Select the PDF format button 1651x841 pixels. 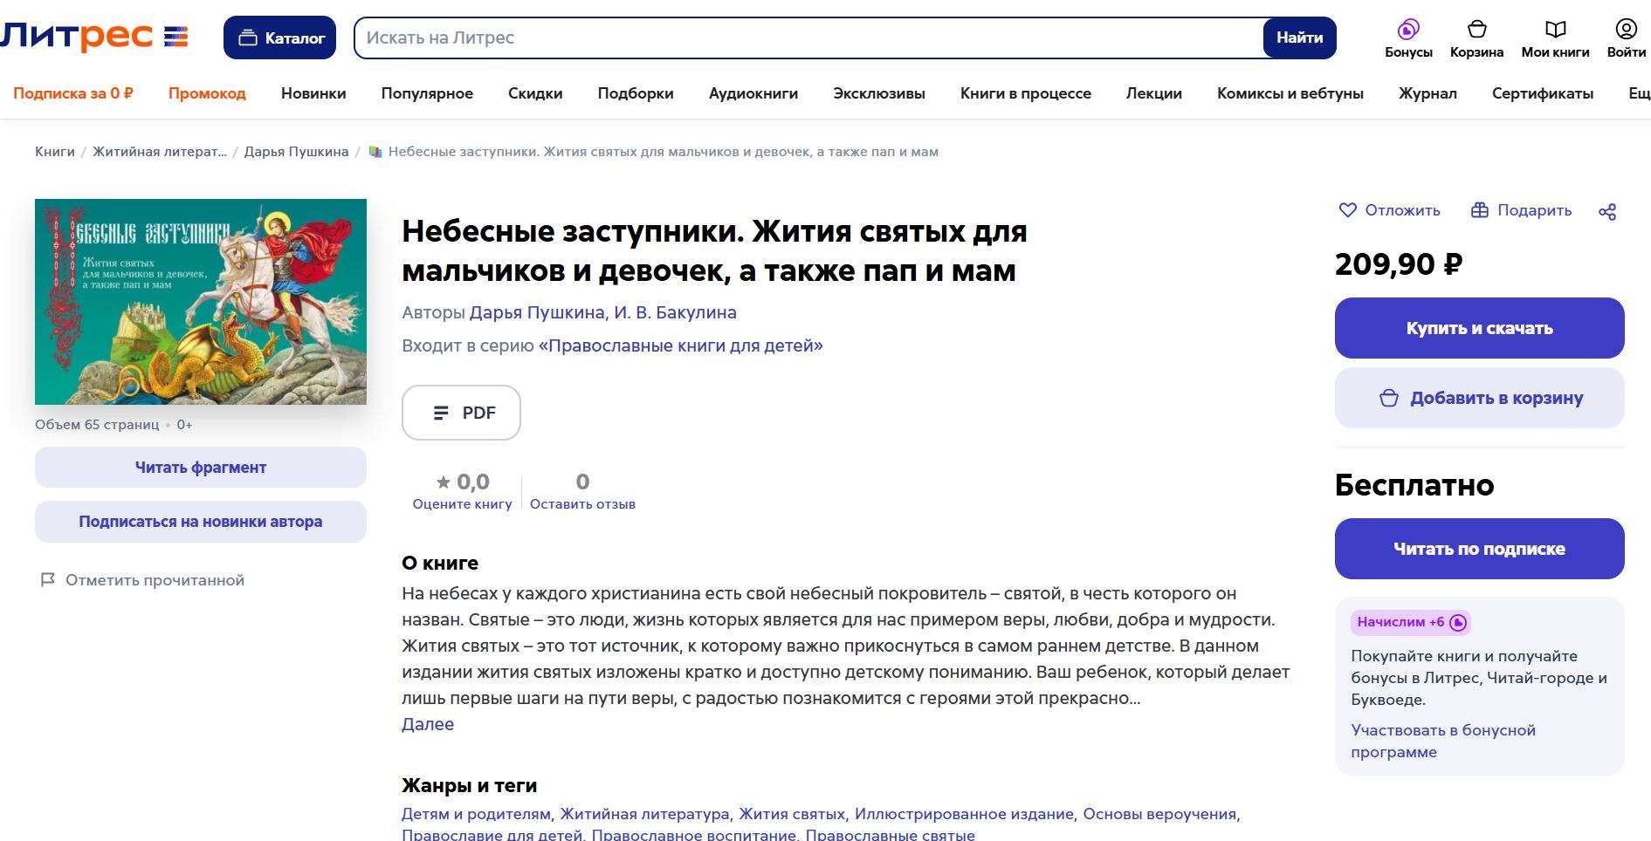click(x=461, y=413)
